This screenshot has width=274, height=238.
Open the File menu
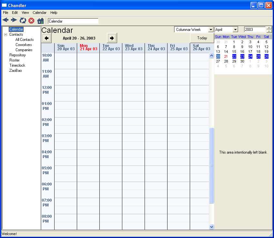click(5, 13)
